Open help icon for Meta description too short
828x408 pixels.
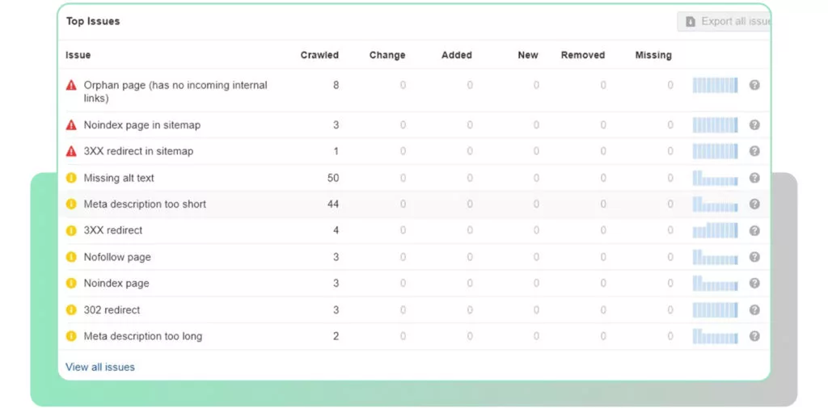point(754,204)
